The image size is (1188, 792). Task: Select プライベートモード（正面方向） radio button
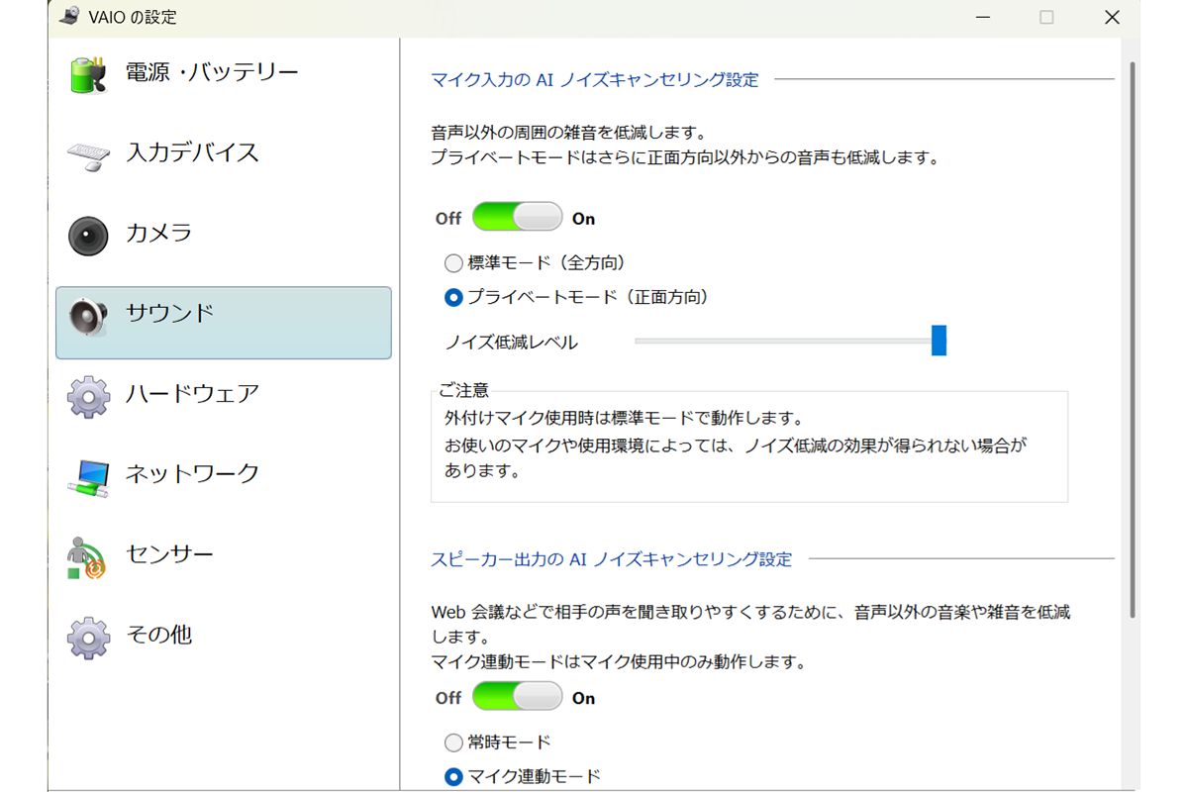(453, 297)
